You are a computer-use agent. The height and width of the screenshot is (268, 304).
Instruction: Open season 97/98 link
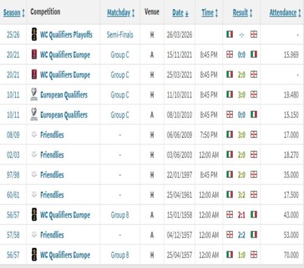click(x=13, y=175)
